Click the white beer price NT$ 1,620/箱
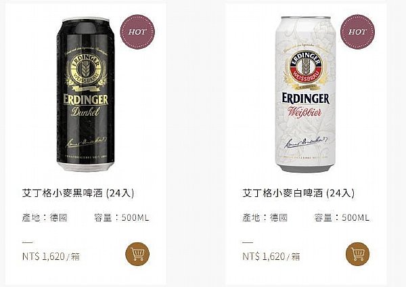 click(271, 257)
